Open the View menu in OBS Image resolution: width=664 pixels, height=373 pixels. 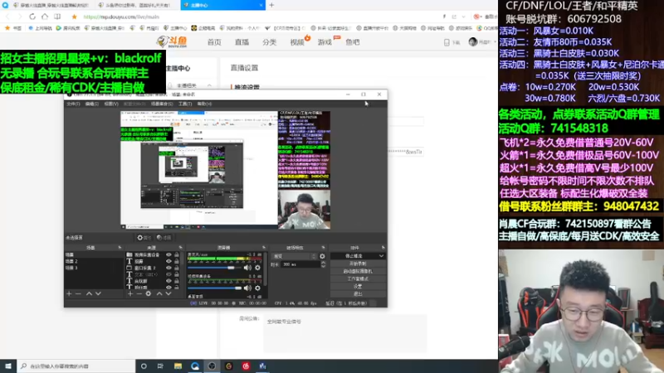pos(111,104)
